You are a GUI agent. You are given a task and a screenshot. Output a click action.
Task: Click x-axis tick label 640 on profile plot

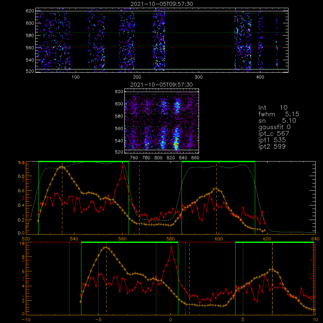click(x=315, y=239)
